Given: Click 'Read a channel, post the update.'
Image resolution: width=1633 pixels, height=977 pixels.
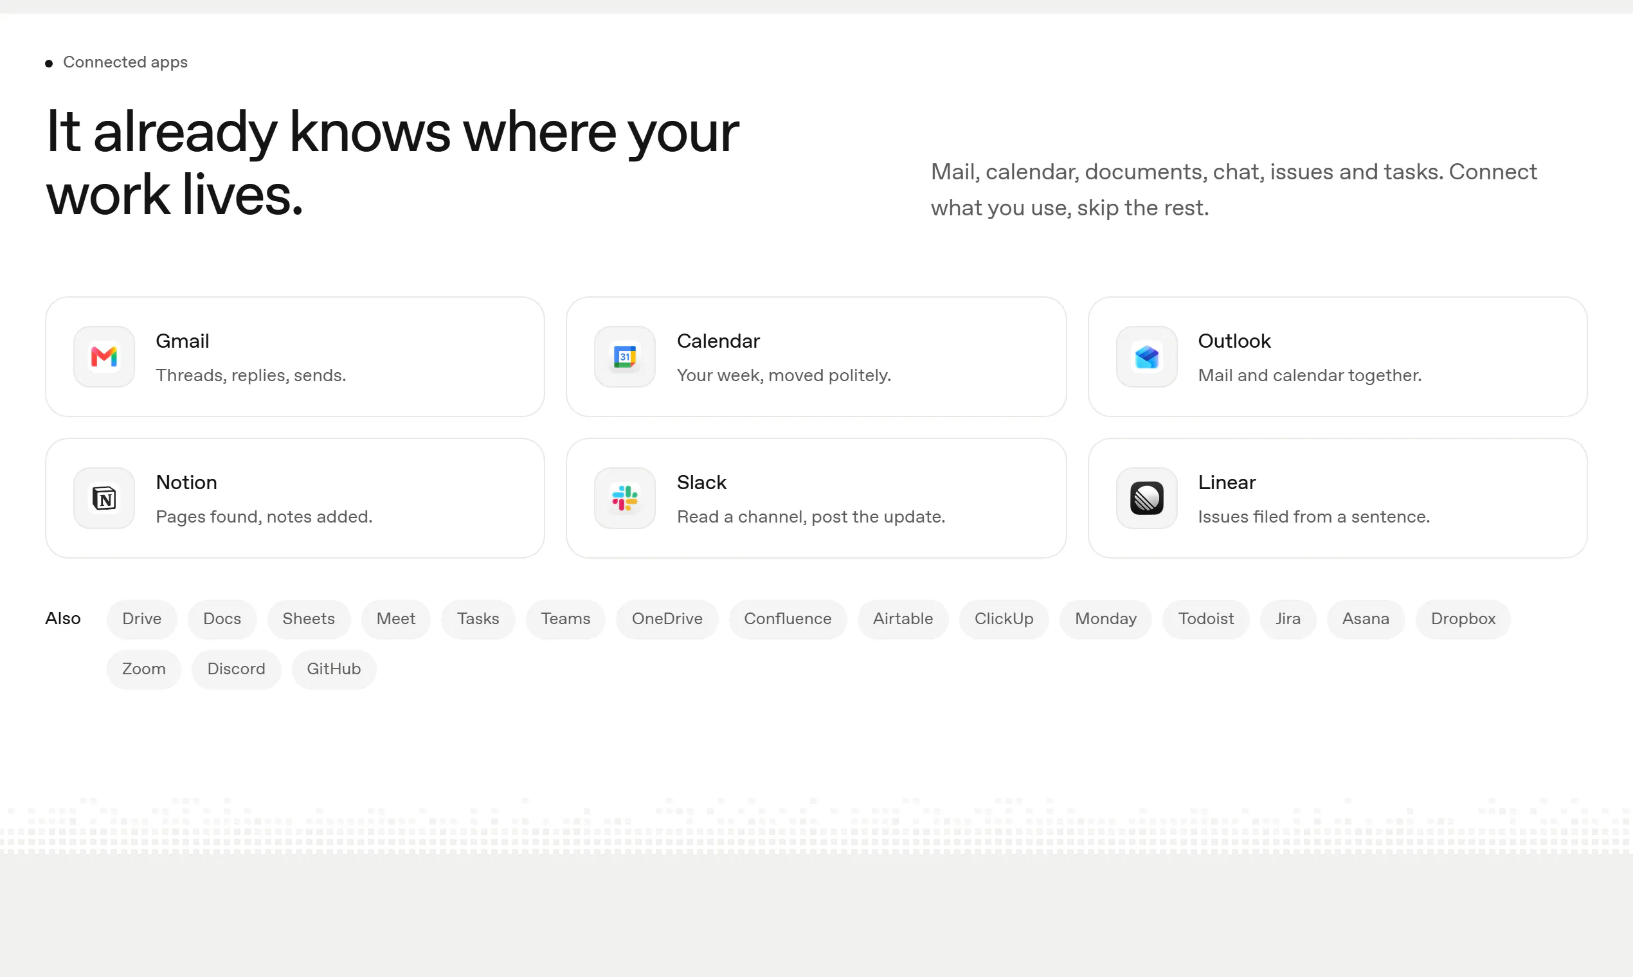Looking at the screenshot, I should point(811,517).
